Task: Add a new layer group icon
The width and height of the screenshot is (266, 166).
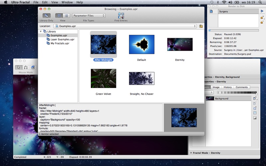Action: [255, 108]
